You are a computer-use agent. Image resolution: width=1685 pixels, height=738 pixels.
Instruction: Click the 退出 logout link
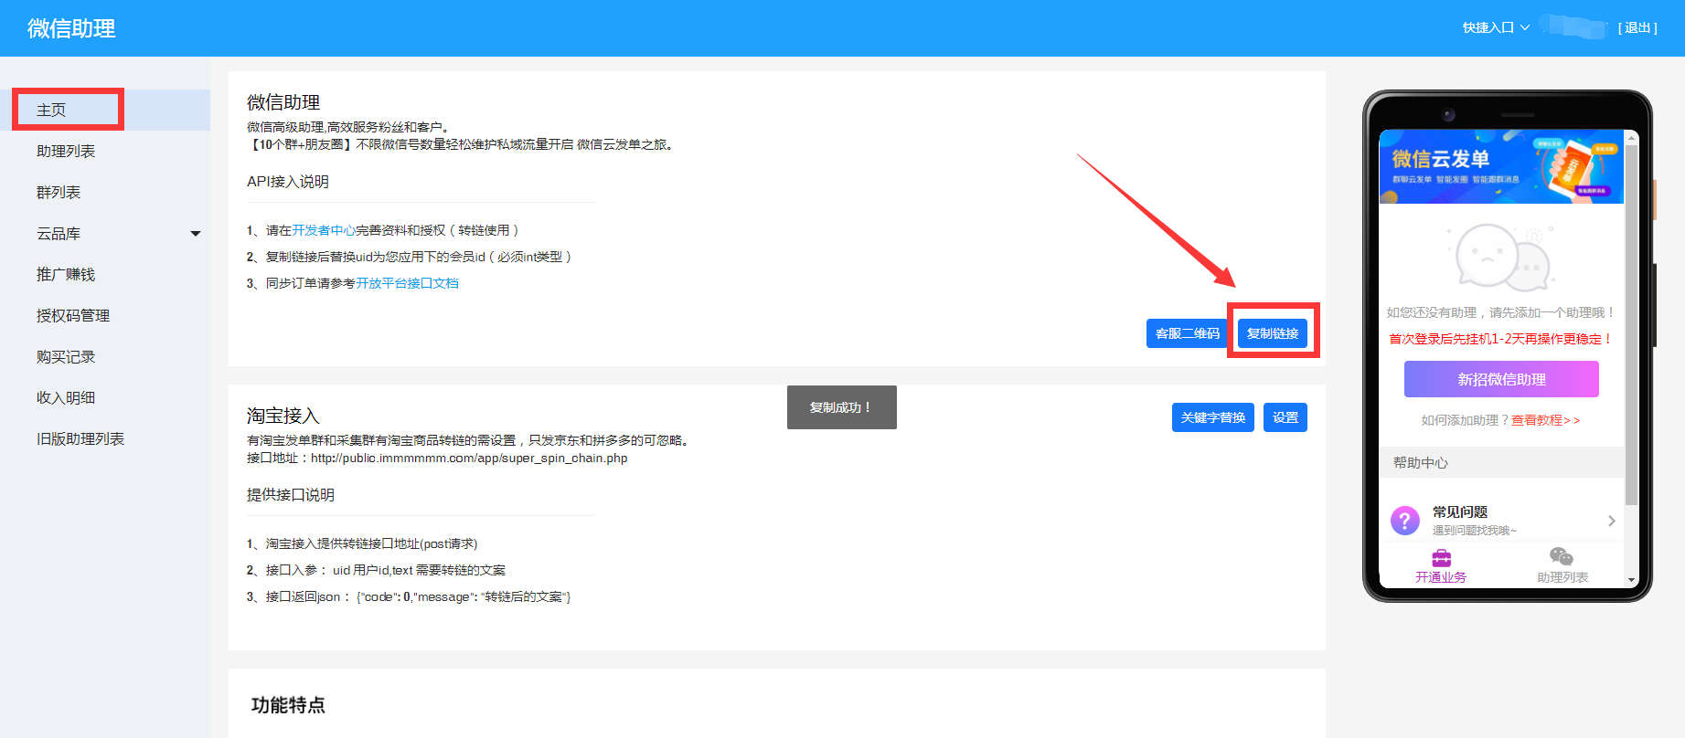(1637, 27)
